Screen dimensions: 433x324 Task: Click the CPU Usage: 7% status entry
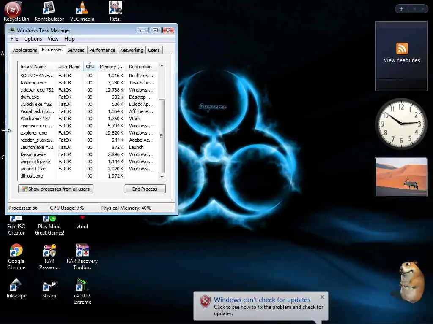pyautogui.click(x=67, y=208)
